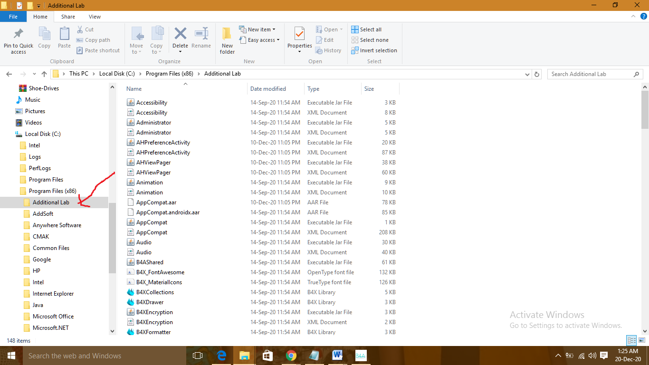Screen dimensions: 649x365
Task: Switch to large icons view layout
Action: point(642,340)
